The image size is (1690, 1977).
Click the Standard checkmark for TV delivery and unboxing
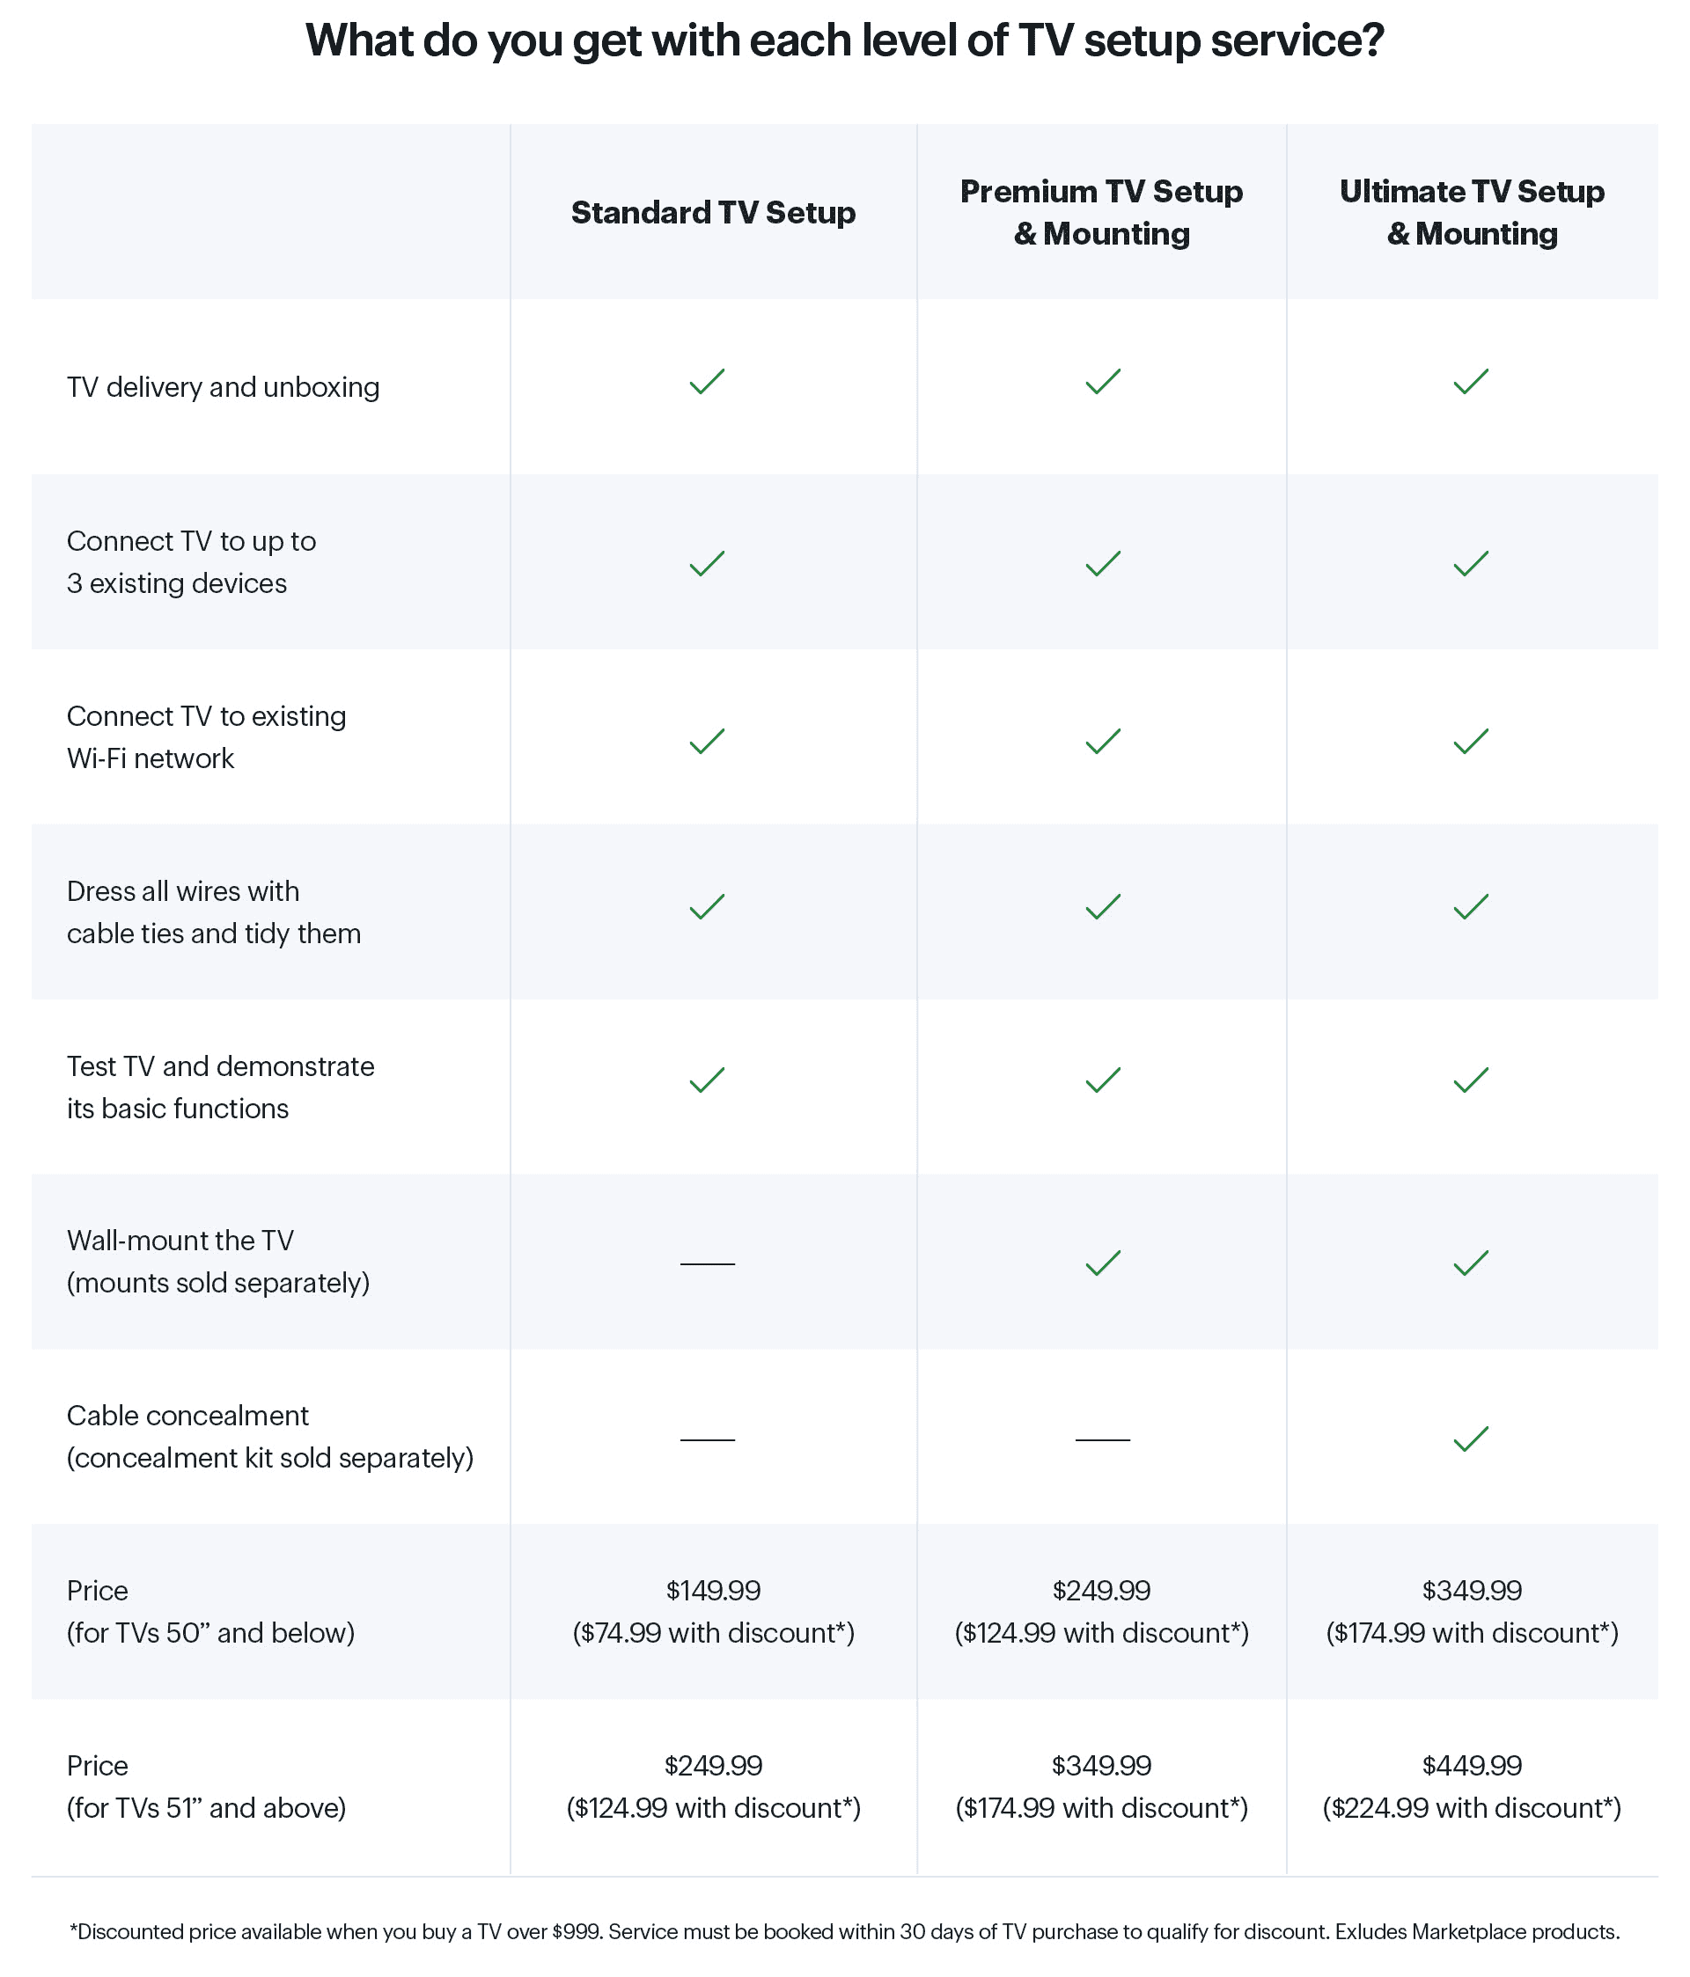point(707,382)
